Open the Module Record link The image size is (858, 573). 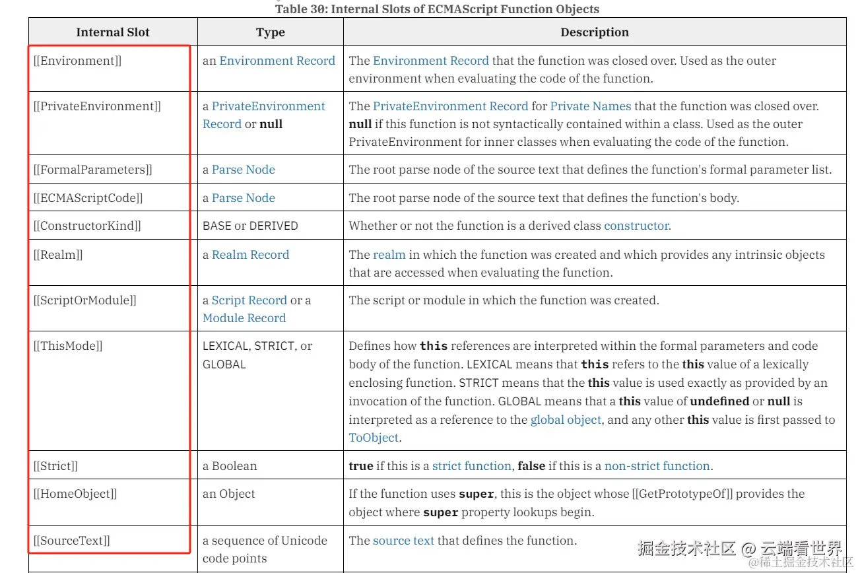244,318
